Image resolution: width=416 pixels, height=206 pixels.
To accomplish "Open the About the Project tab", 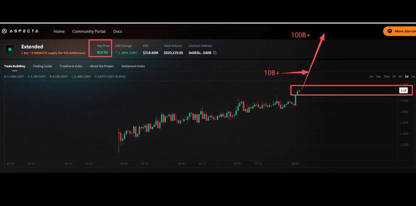I will click(x=102, y=66).
